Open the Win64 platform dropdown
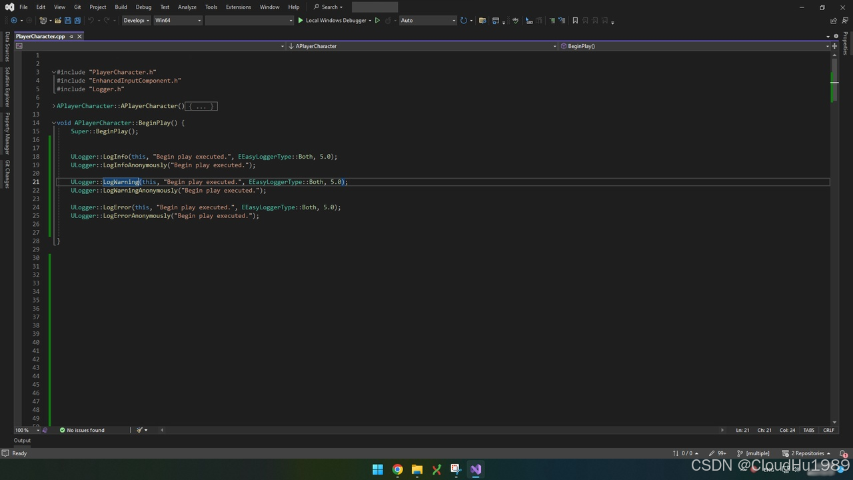853x480 pixels. pos(178,21)
